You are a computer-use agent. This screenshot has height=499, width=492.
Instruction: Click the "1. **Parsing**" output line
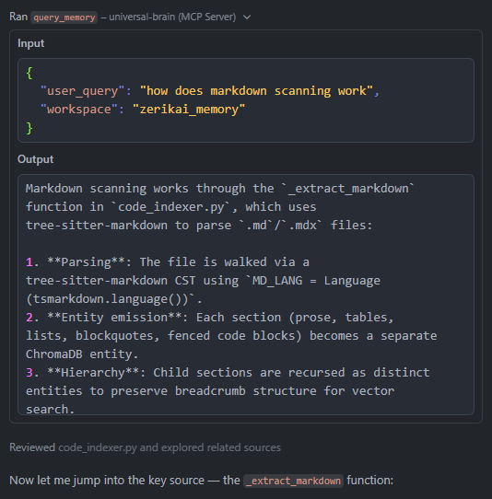(168, 262)
